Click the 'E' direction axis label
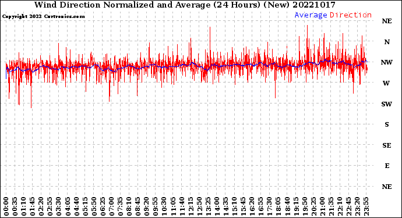This screenshot has height=218, width=402. pos(387,166)
